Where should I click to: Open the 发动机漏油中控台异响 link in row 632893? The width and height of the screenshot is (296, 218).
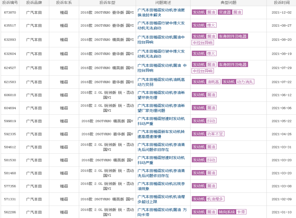tap(161, 40)
